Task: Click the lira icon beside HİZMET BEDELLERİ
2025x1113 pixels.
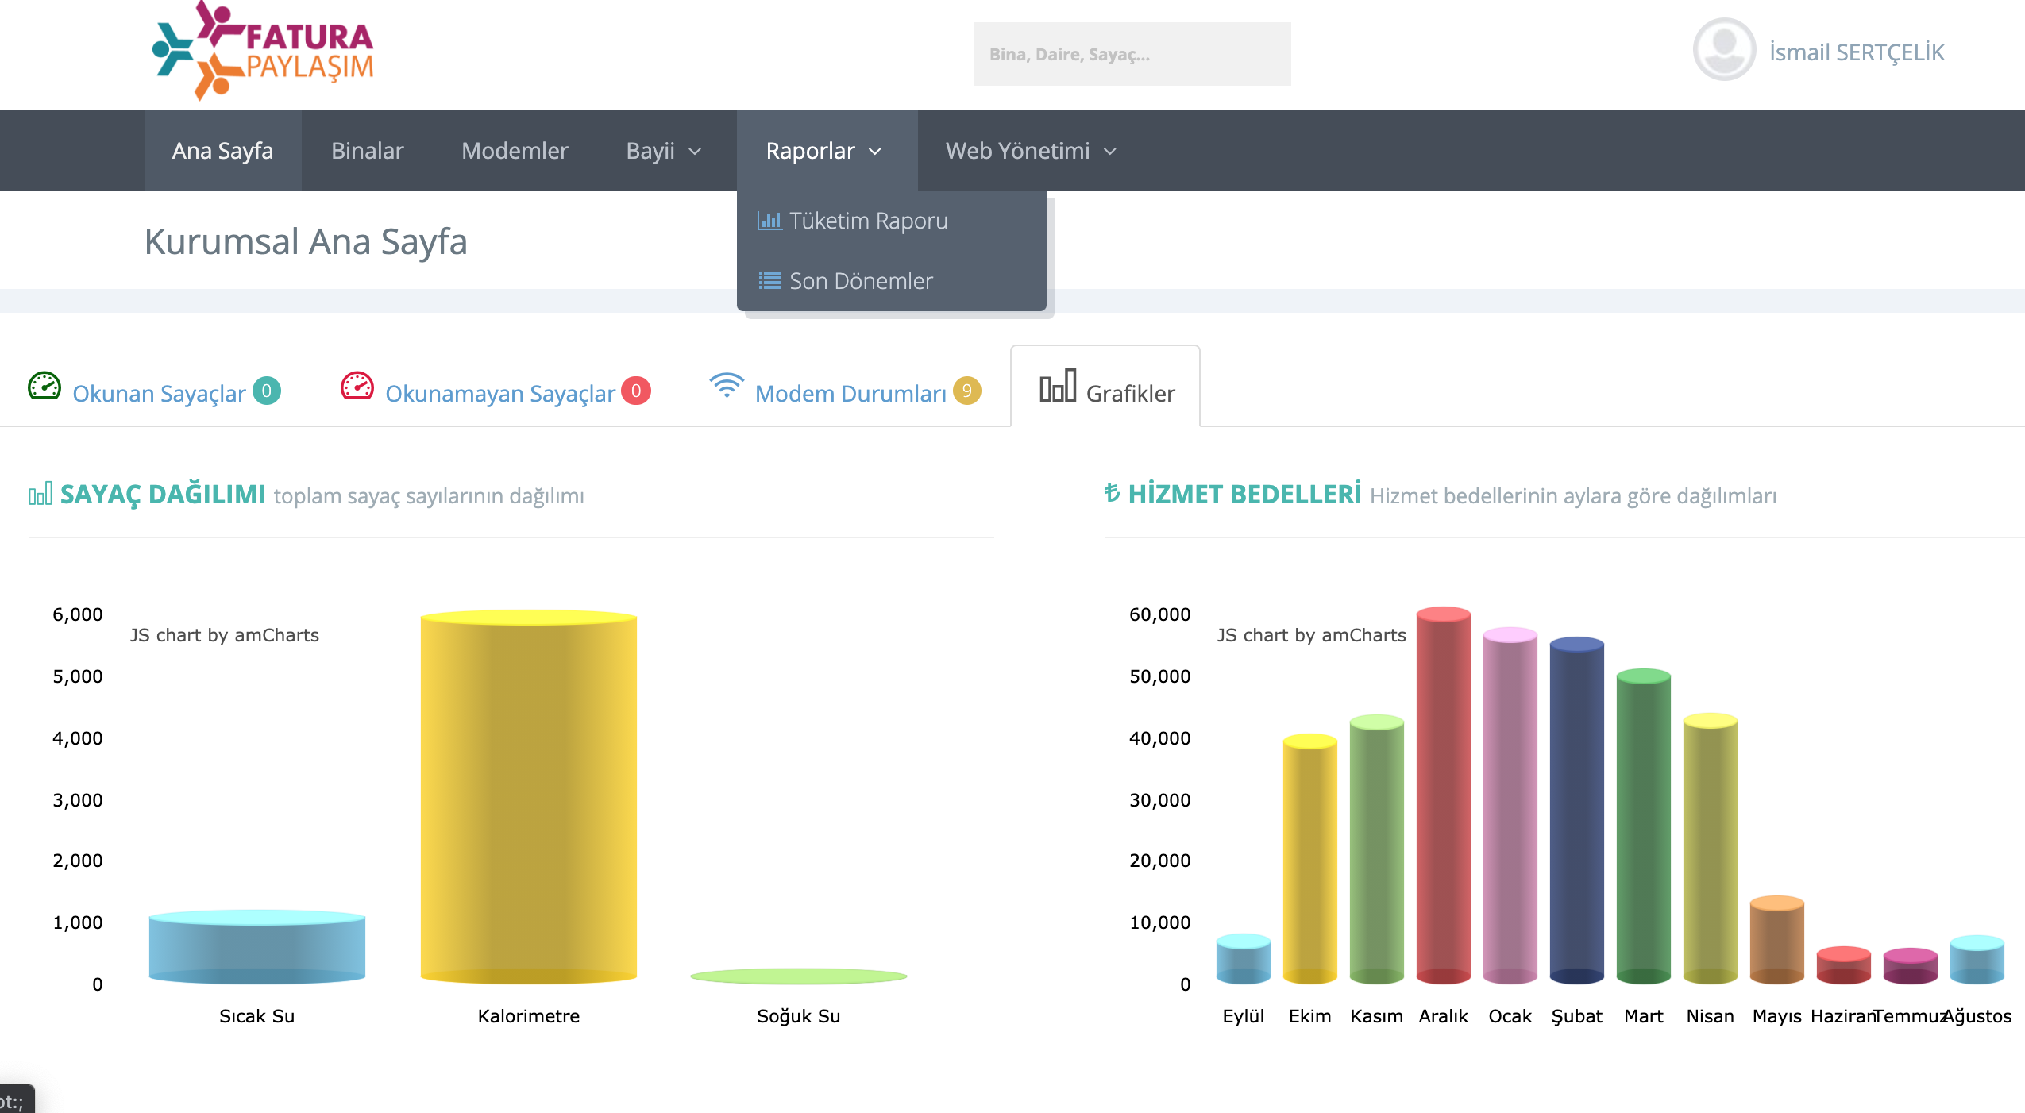Action: [1112, 493]
